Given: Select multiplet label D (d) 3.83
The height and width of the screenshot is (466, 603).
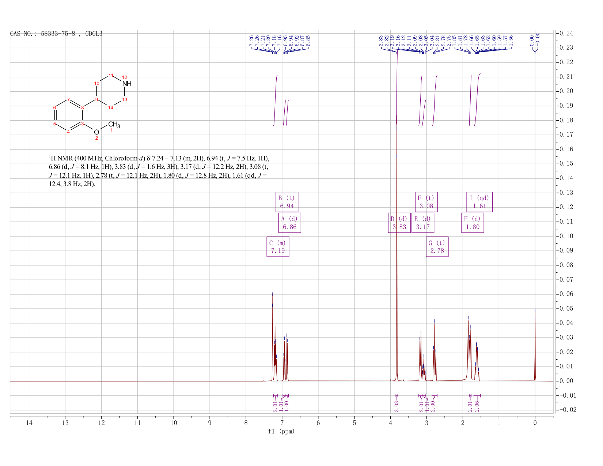Looking at the screenshot, I should pyautogui.click(x=399, y=223).
